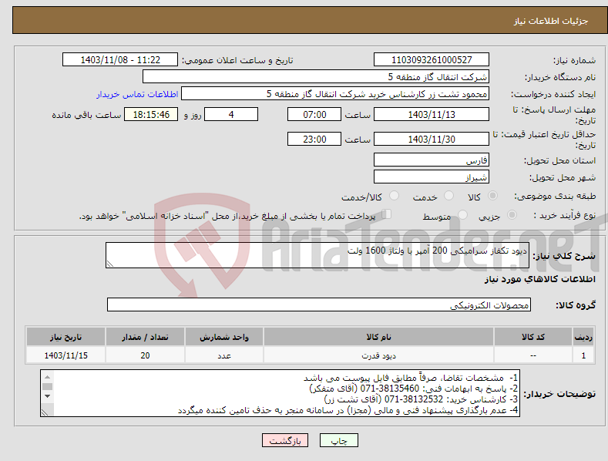
Task: Click the دیود قدرت table cell
Action: pos(378,355)
